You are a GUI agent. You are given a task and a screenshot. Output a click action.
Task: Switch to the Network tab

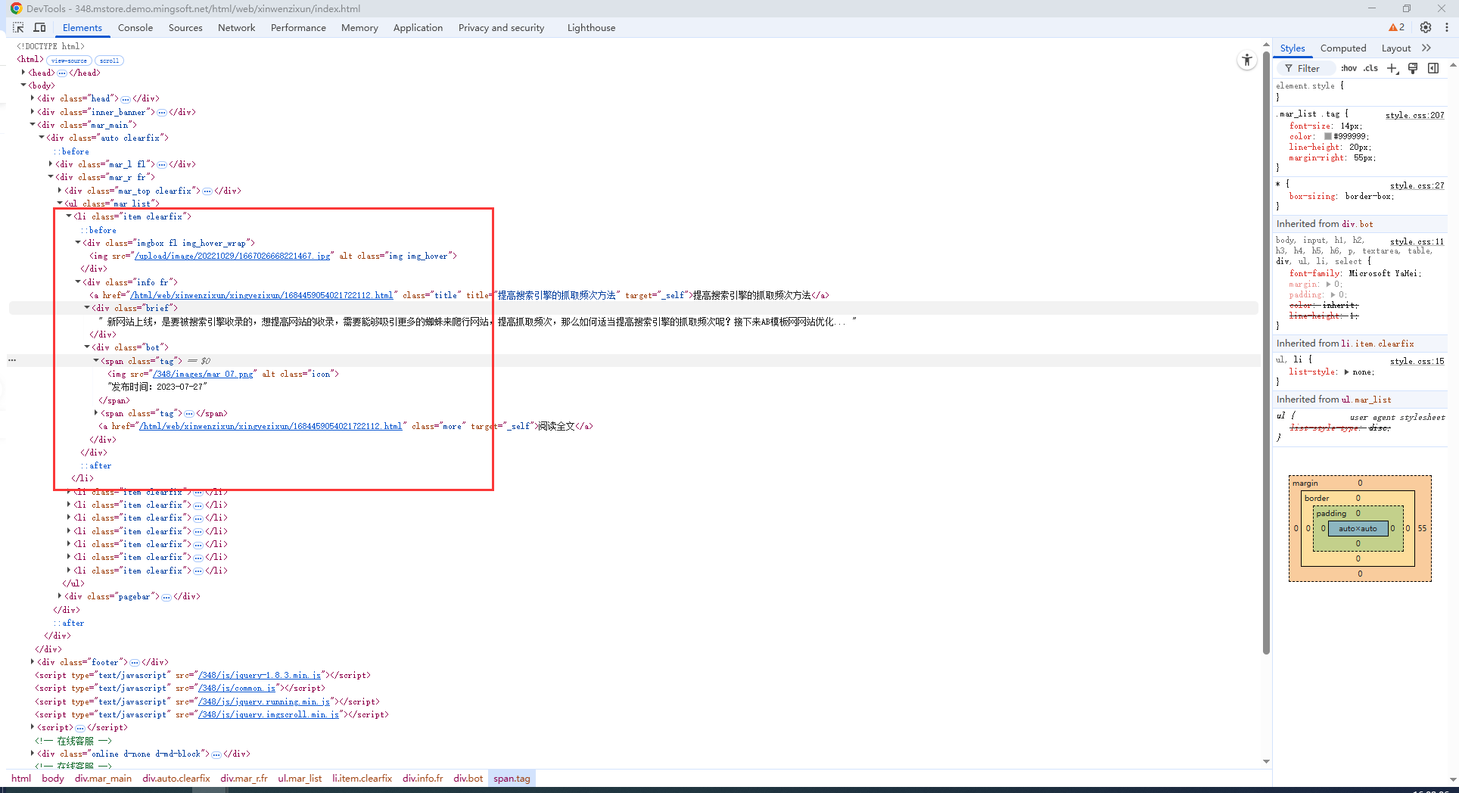tap(236, 27)
